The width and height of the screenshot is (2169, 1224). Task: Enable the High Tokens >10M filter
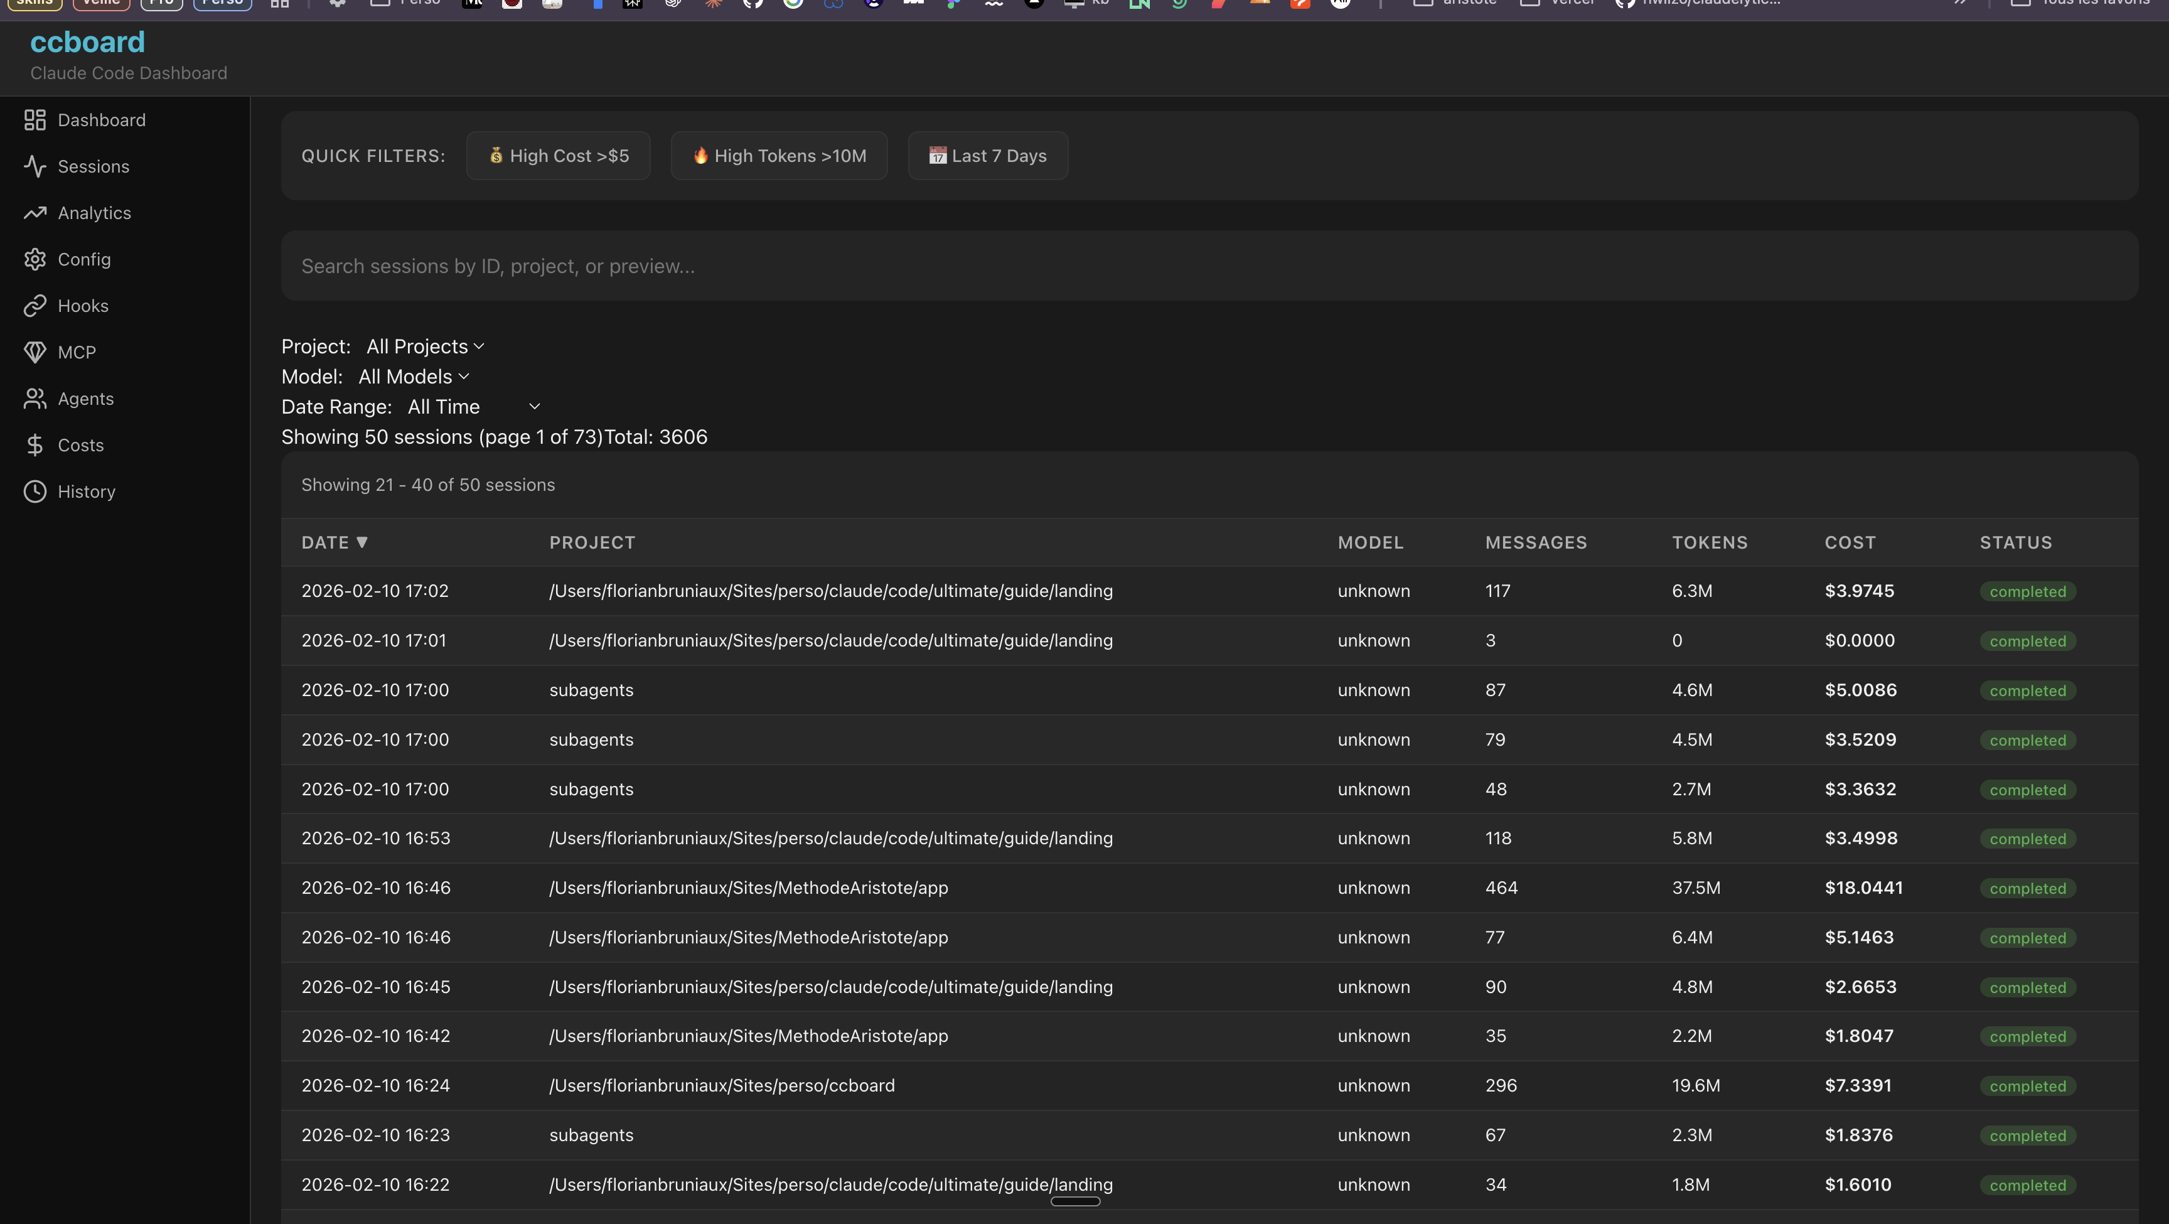(779, 155)
